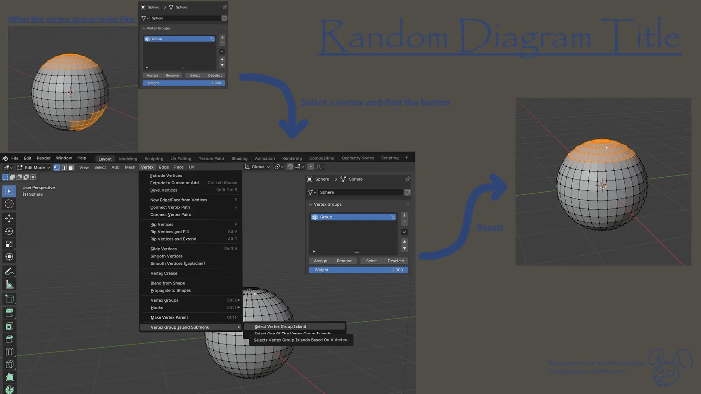This screenshot has height=394, width=701.
Task: Enable proportional editing in the header
Action: click(x=311, y=167)
